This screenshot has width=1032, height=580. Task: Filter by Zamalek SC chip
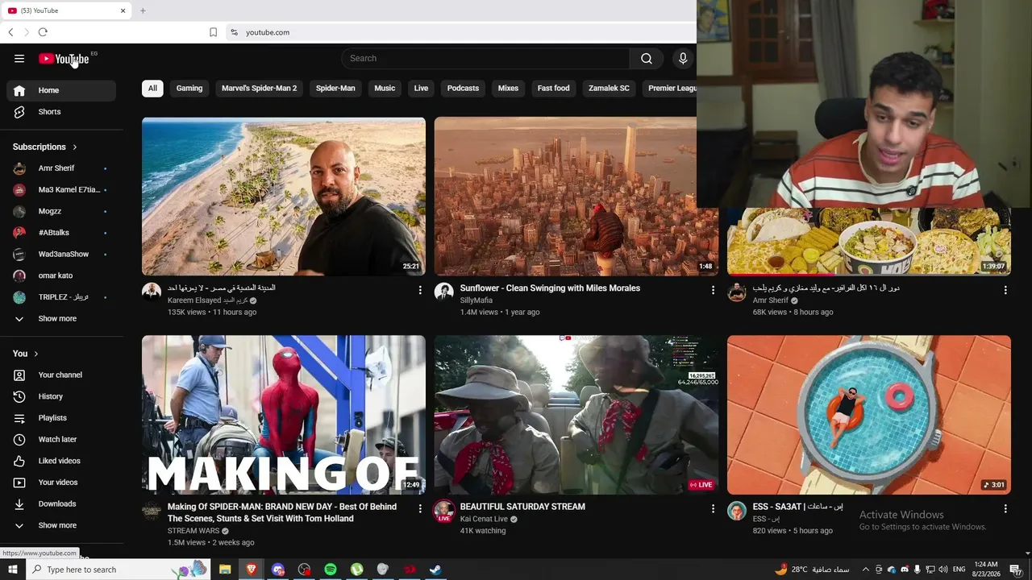pyautogui.click(x=609, y=89)
